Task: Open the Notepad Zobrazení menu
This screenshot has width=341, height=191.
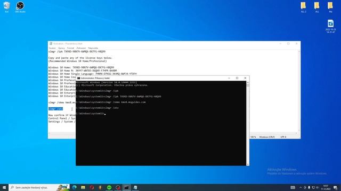Action: [x=81, y=48]
